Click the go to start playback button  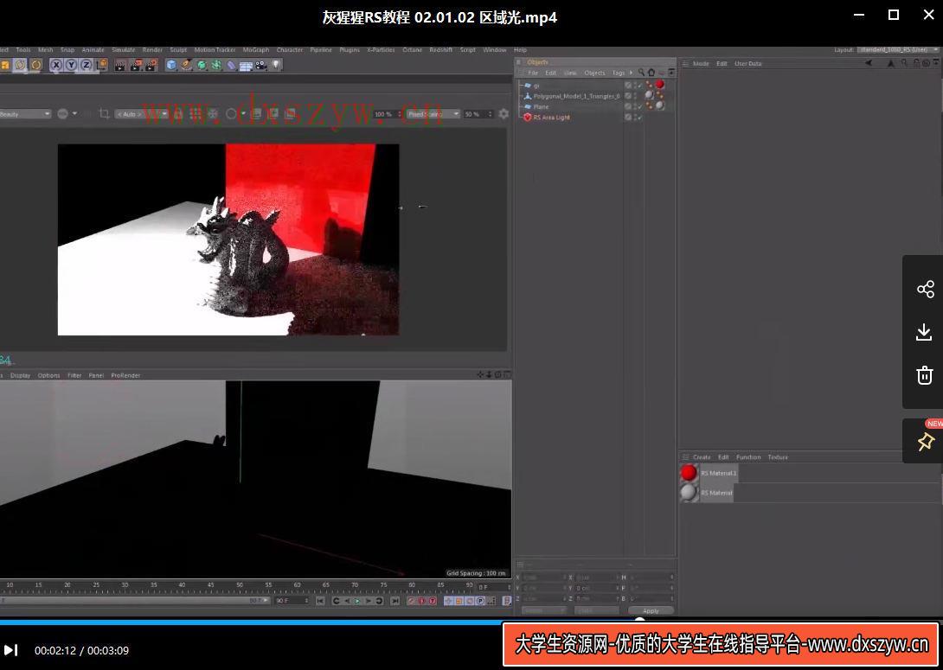321,600
